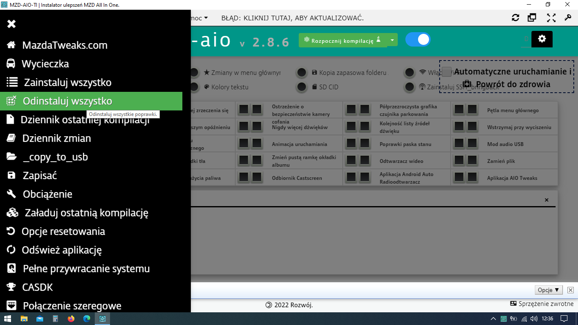Check the Automatyczne uruchamianie checkbox

[x=446, y=72]
